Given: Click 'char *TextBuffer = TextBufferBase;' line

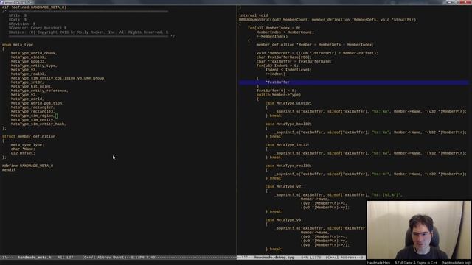Looking at the screenshot, I should [294, 62].
